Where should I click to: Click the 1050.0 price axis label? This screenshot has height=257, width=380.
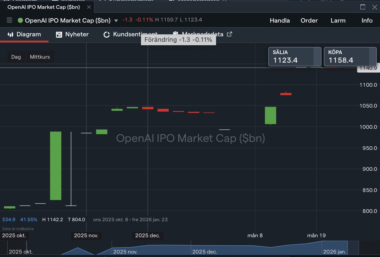point(369,106)
